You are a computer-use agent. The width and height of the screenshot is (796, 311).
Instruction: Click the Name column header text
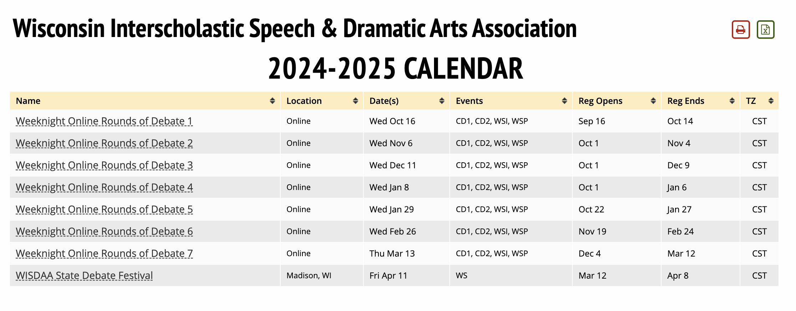tap(28, 101)
